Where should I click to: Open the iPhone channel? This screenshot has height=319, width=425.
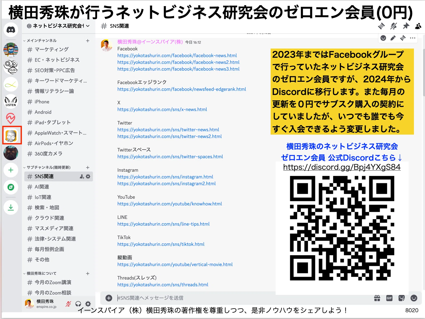(59, 102)
